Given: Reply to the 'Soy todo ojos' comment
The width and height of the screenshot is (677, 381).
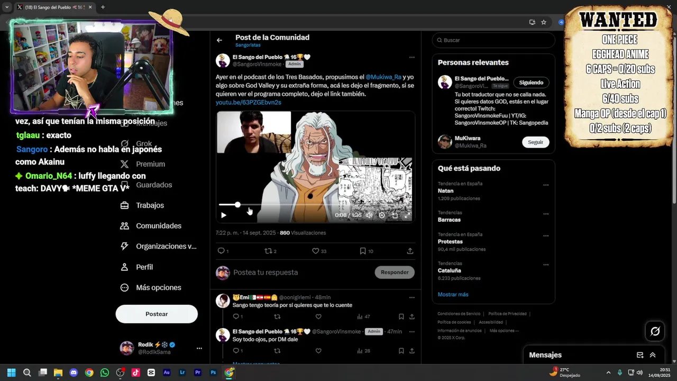Looking at the screenshot, I should pyautogui.click(x=236, y=351).
